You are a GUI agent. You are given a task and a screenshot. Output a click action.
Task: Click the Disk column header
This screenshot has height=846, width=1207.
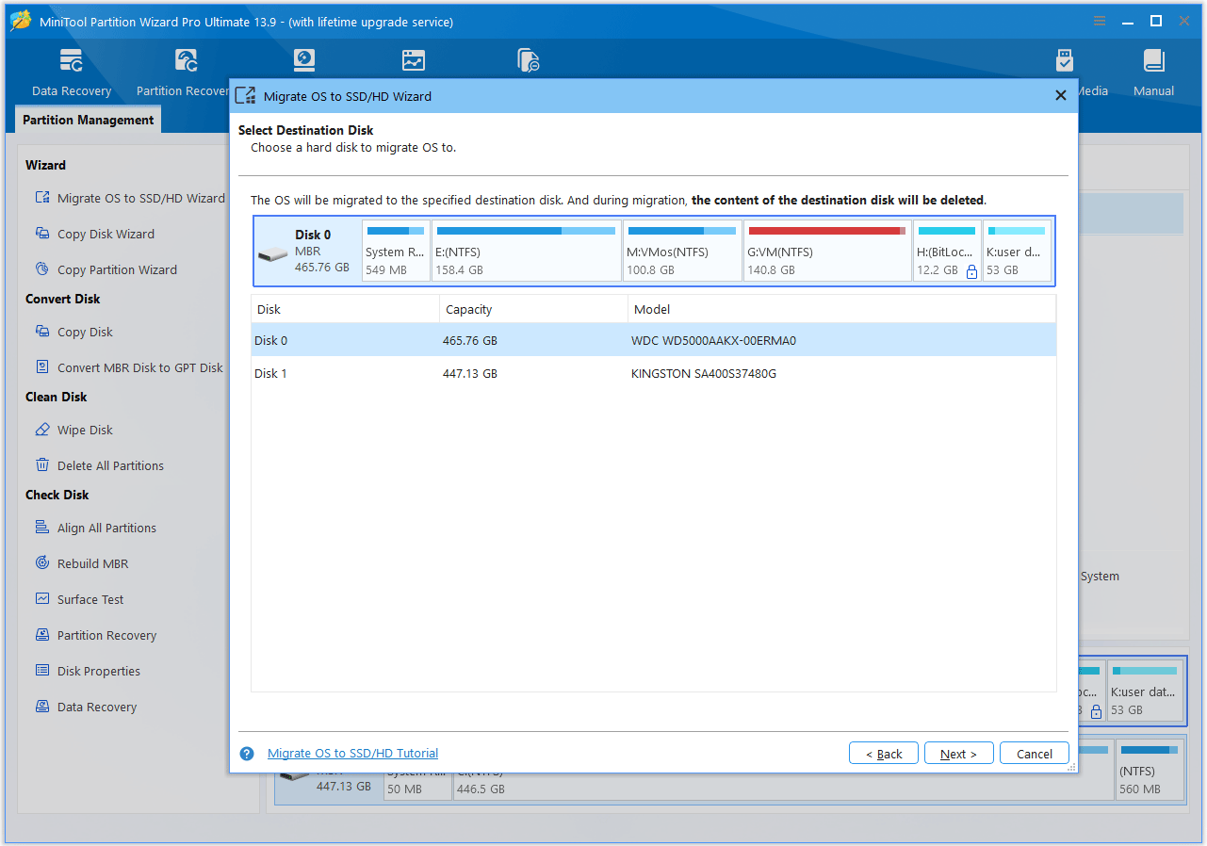[345, 309]
